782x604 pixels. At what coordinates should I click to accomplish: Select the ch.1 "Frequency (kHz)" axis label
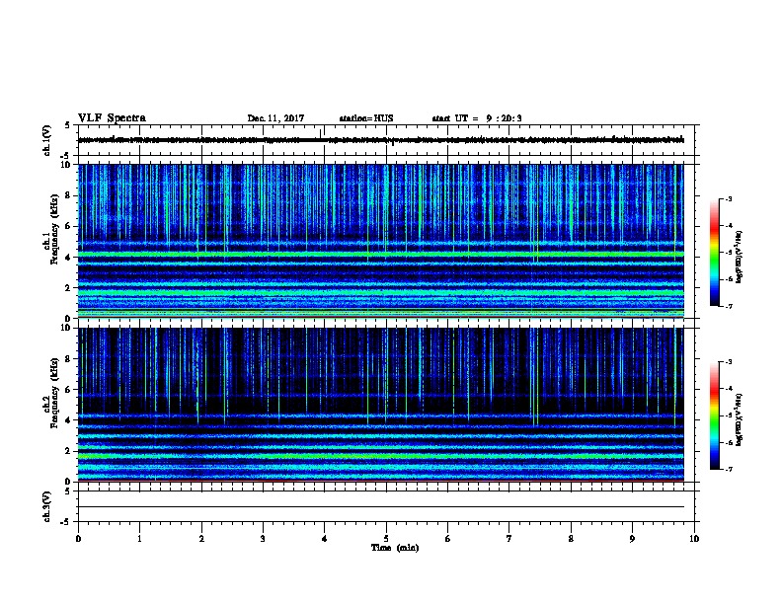[x=54, y=229]
